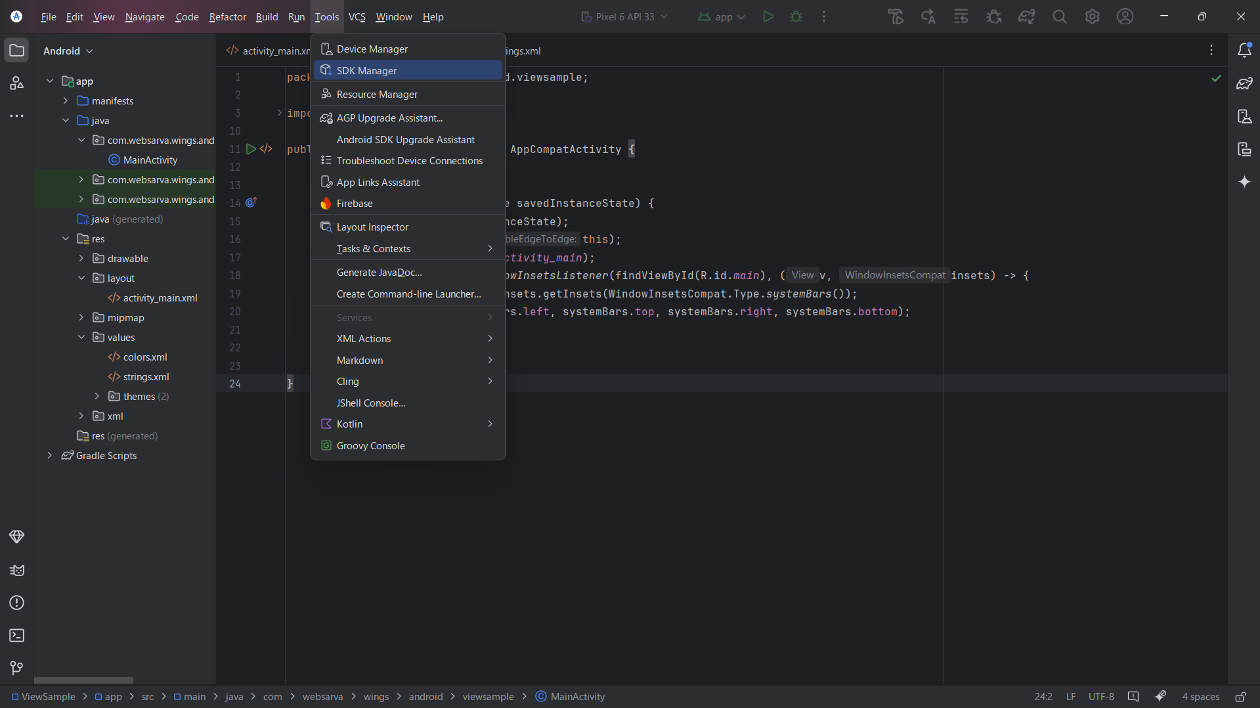Open the Notifications bell icon

coord(1244,50)
